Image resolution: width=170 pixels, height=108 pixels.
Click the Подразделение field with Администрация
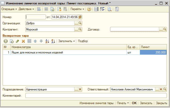pyautogui.click(x=50, y=89)
